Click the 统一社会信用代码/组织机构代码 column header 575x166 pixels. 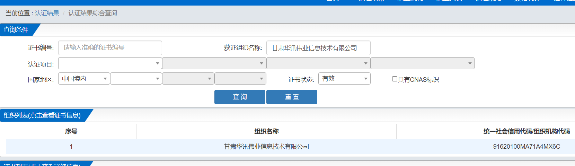(x=527, y=131)
